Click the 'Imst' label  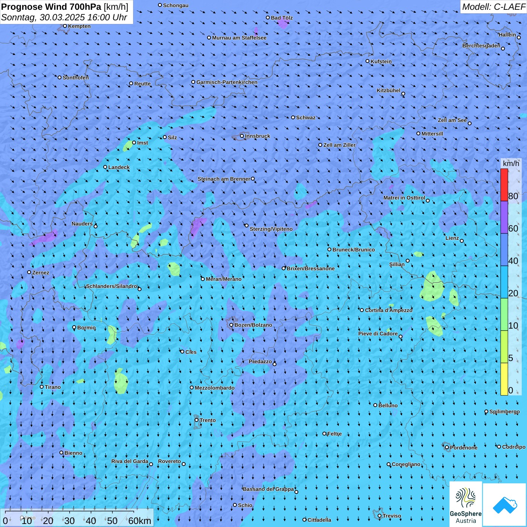pos(143,143)
